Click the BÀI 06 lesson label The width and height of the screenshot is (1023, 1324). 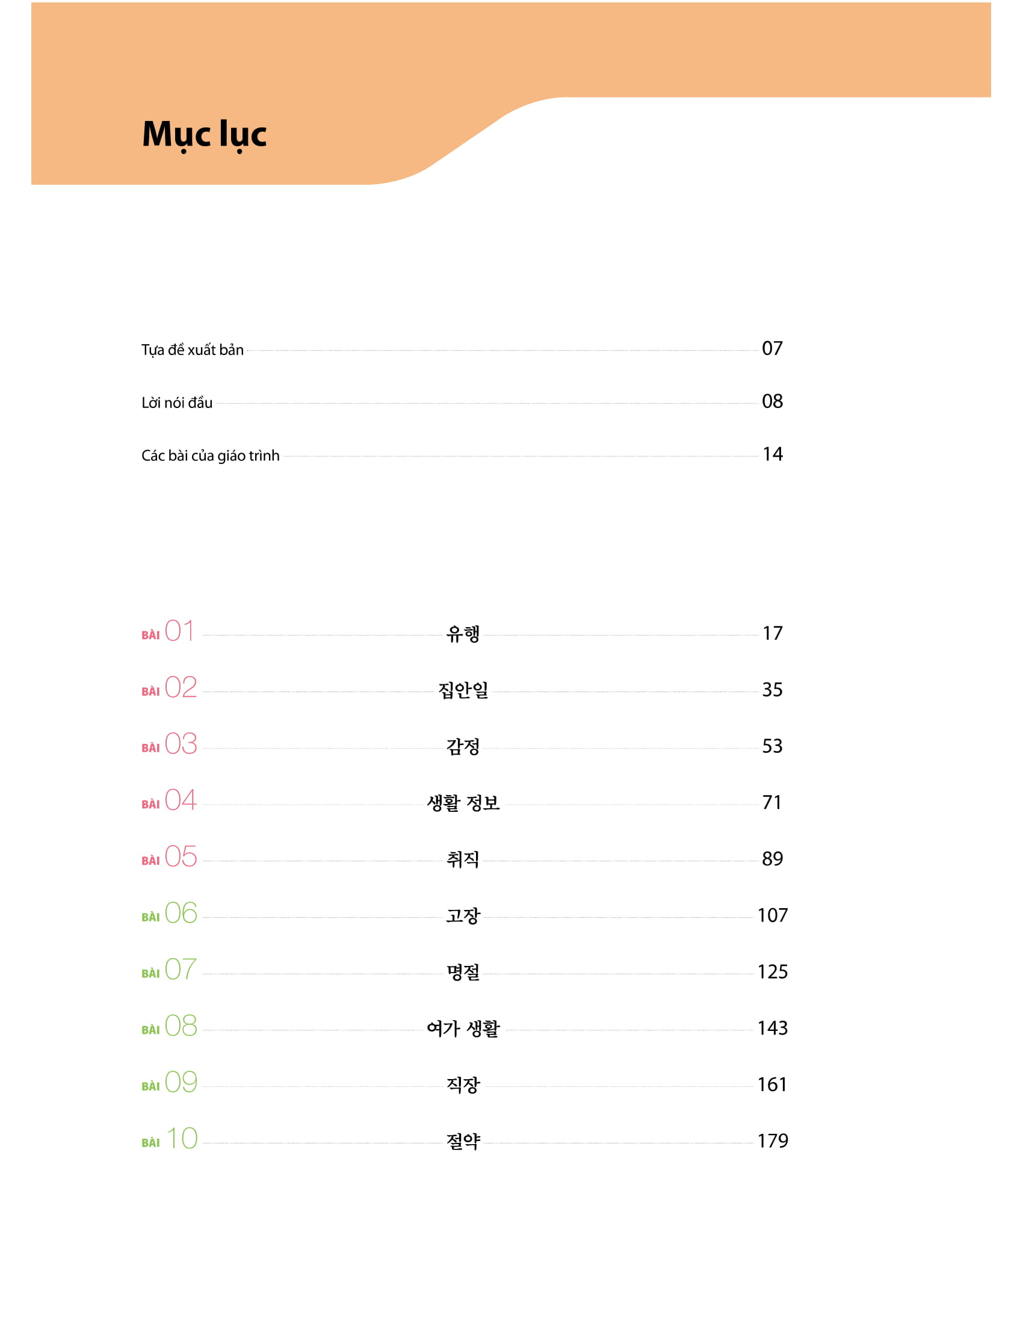click(169, 913)
